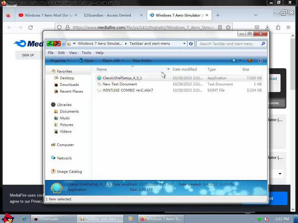
Task: Click SIGN UP on the MediaFire page
Action: pos(28,55)
